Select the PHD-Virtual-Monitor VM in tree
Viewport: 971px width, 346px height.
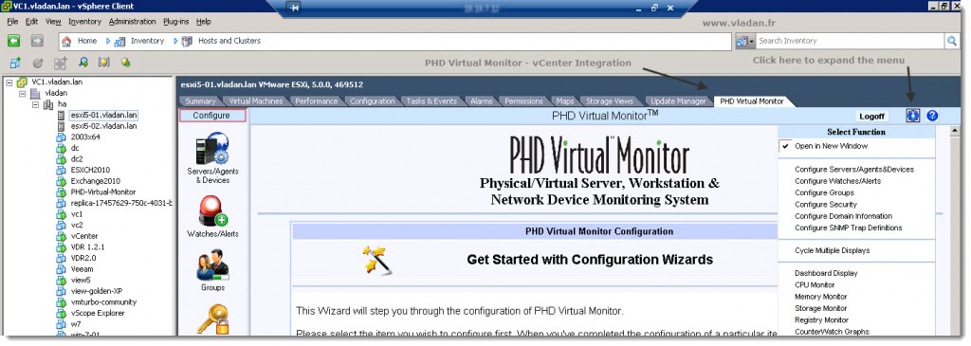pyautogui.click(x=102, y=192)
